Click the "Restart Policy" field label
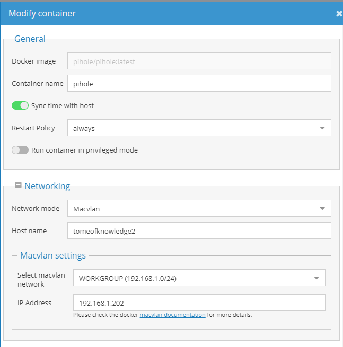This screenshot has height=347, width=343. 33,128
